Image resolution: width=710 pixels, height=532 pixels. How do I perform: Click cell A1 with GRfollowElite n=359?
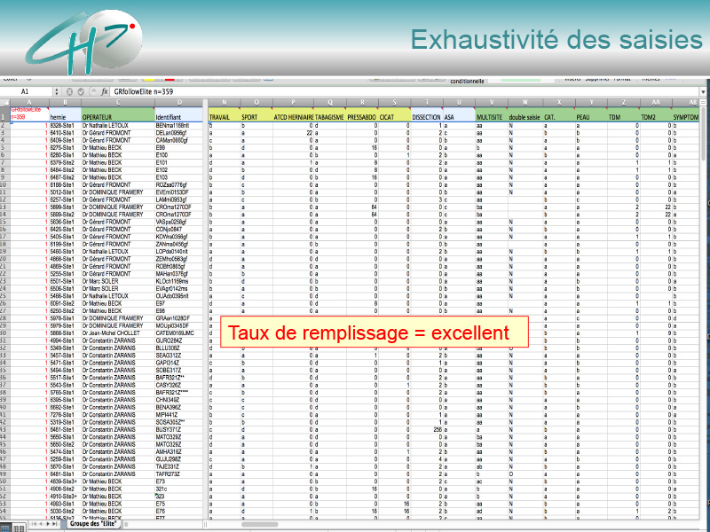pos(29,114)
